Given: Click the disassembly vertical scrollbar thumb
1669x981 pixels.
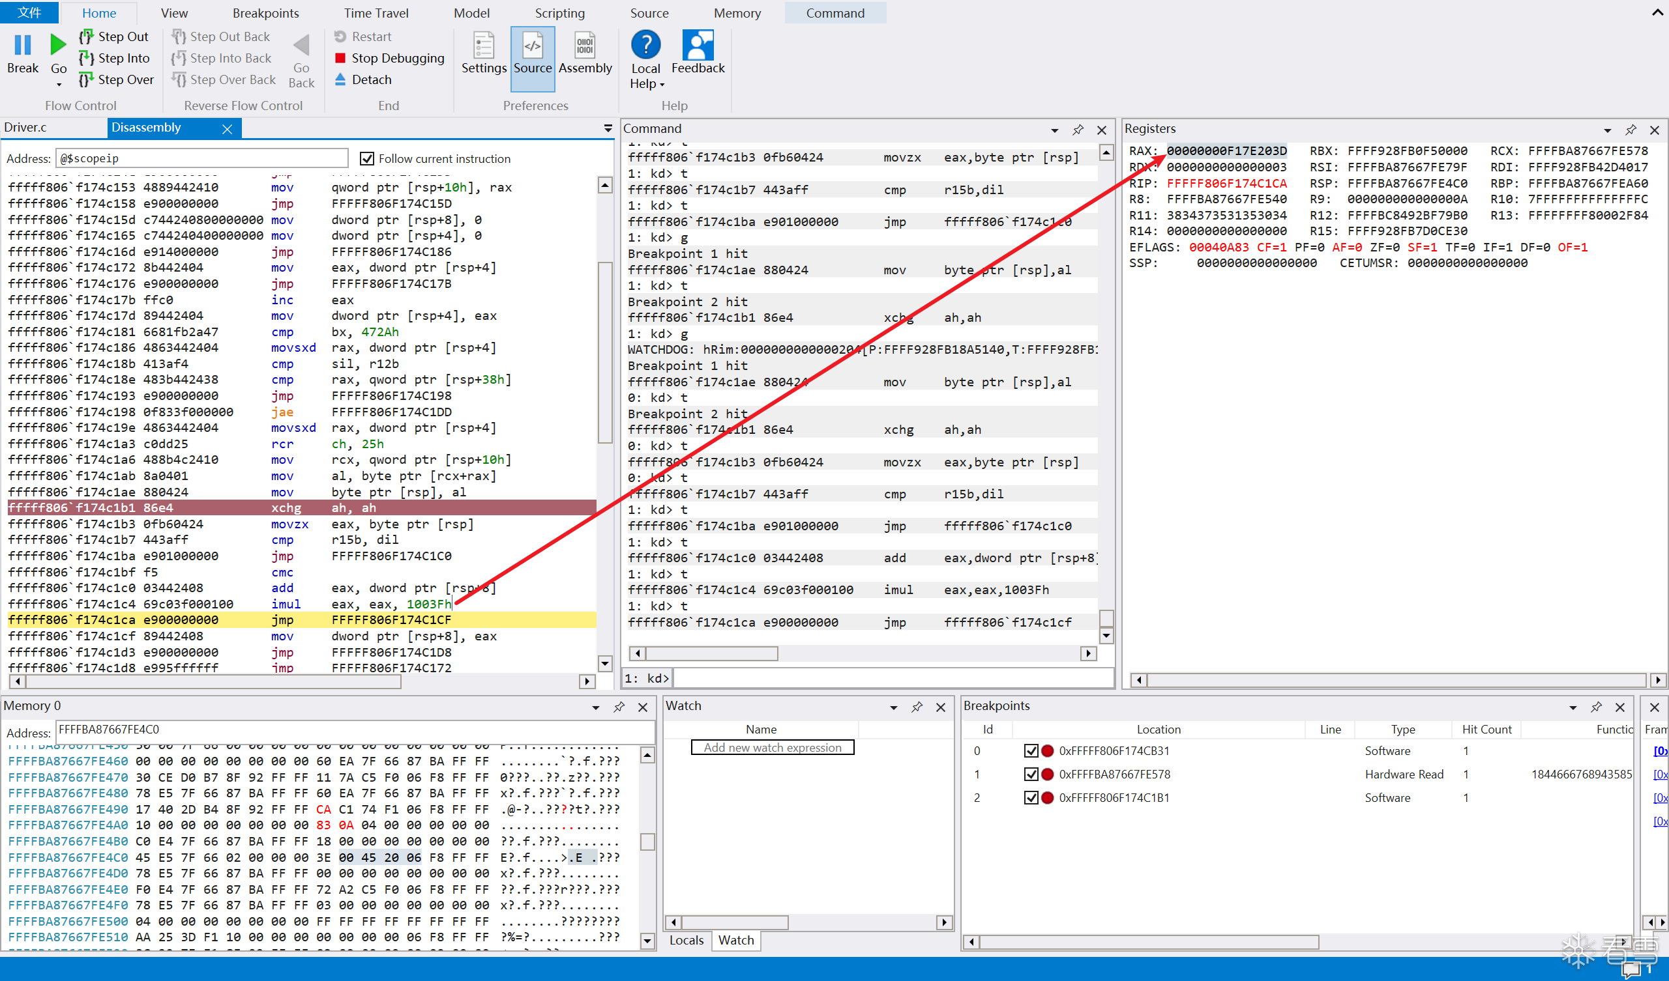Looking at the screenshot, I should pos(604,353).
